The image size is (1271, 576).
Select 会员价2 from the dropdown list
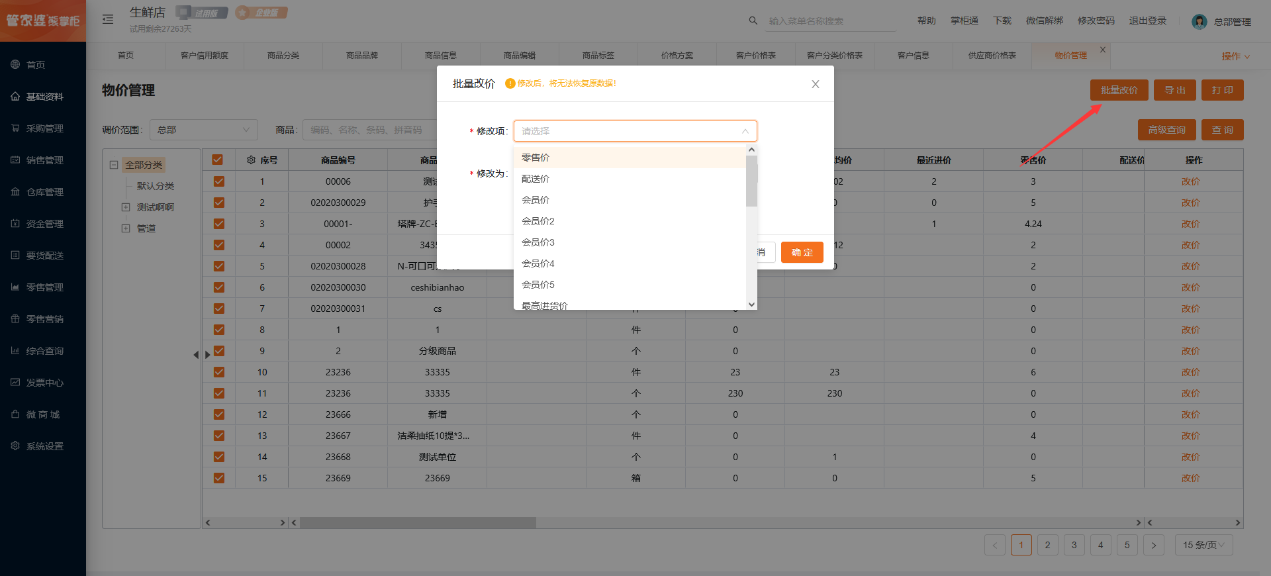630,221
